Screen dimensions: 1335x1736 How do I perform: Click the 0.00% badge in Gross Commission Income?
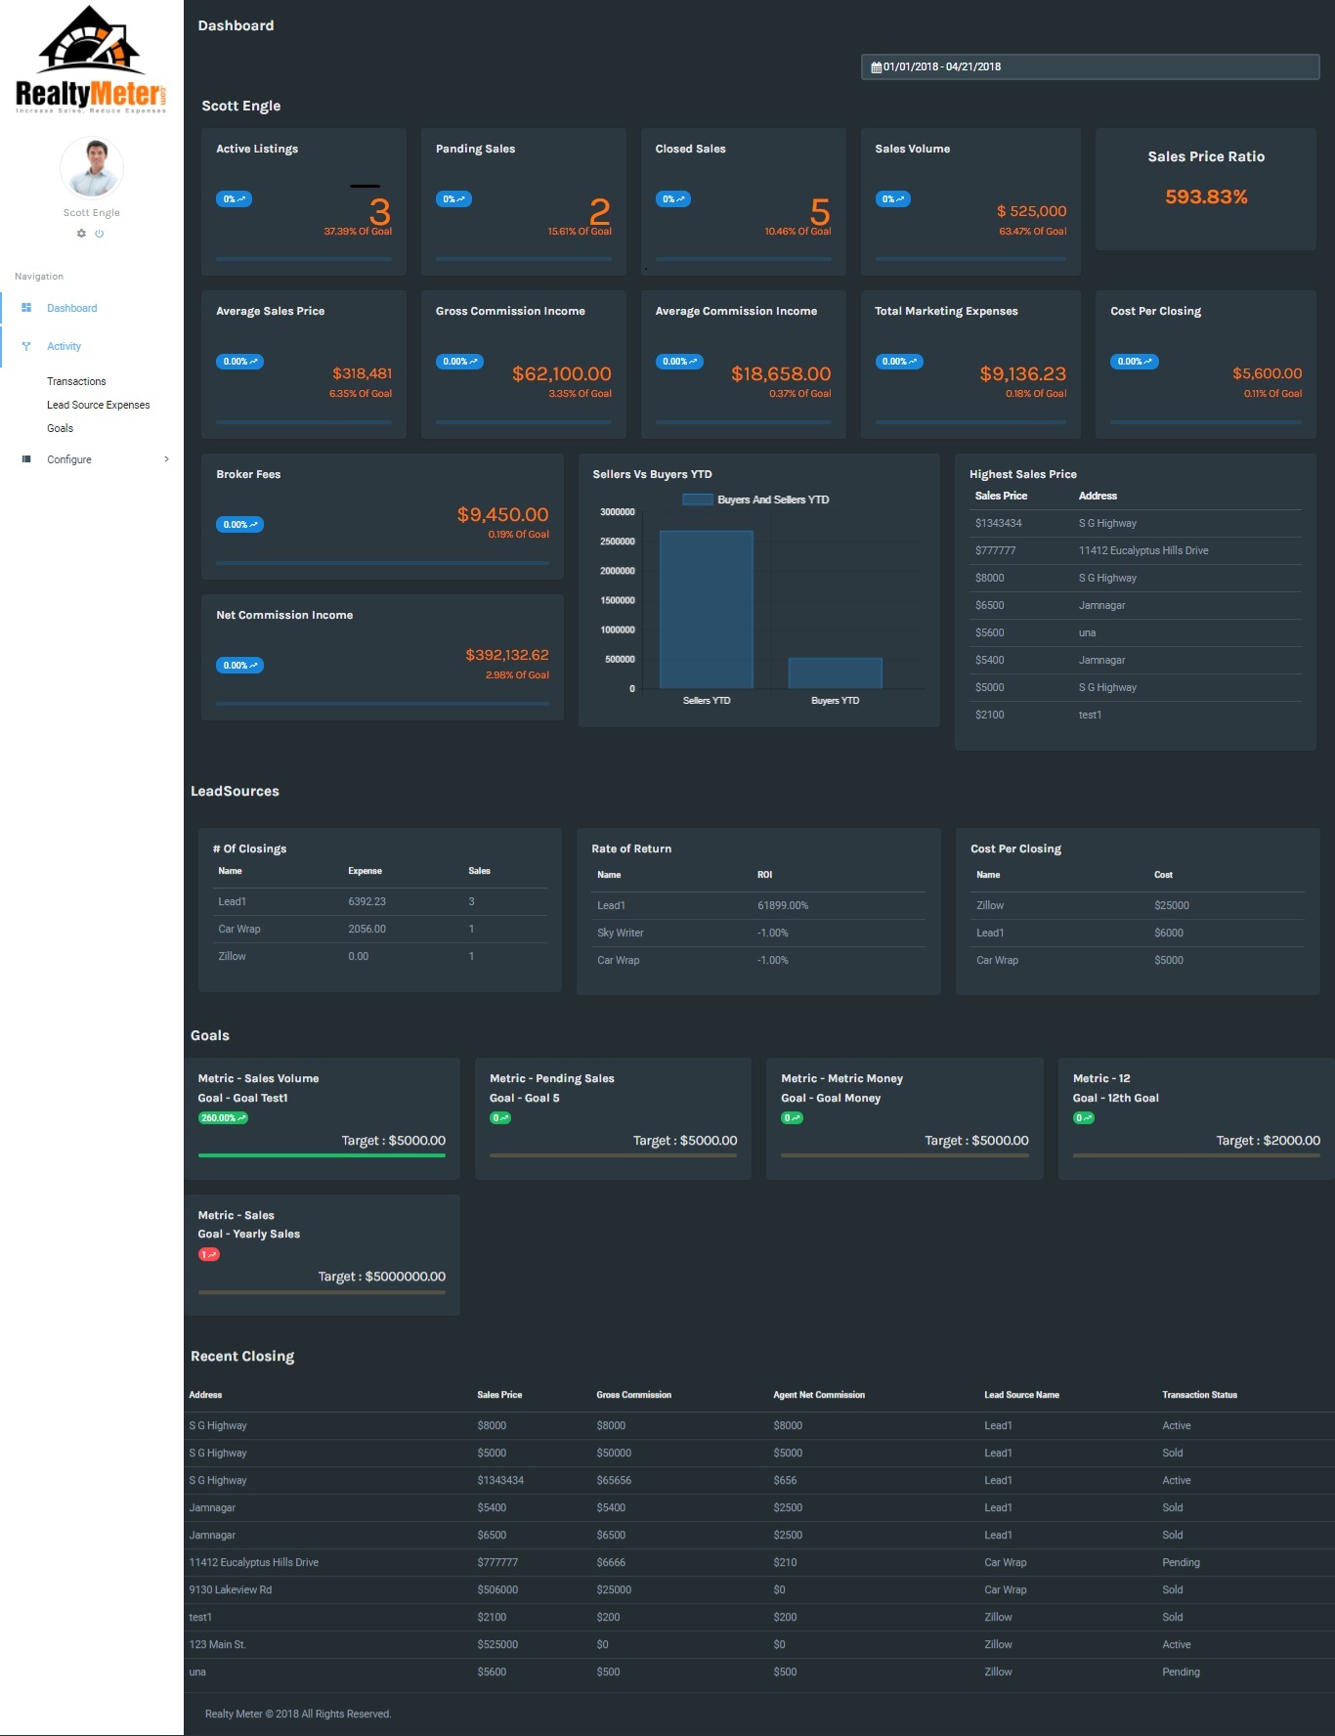point(459,362)
